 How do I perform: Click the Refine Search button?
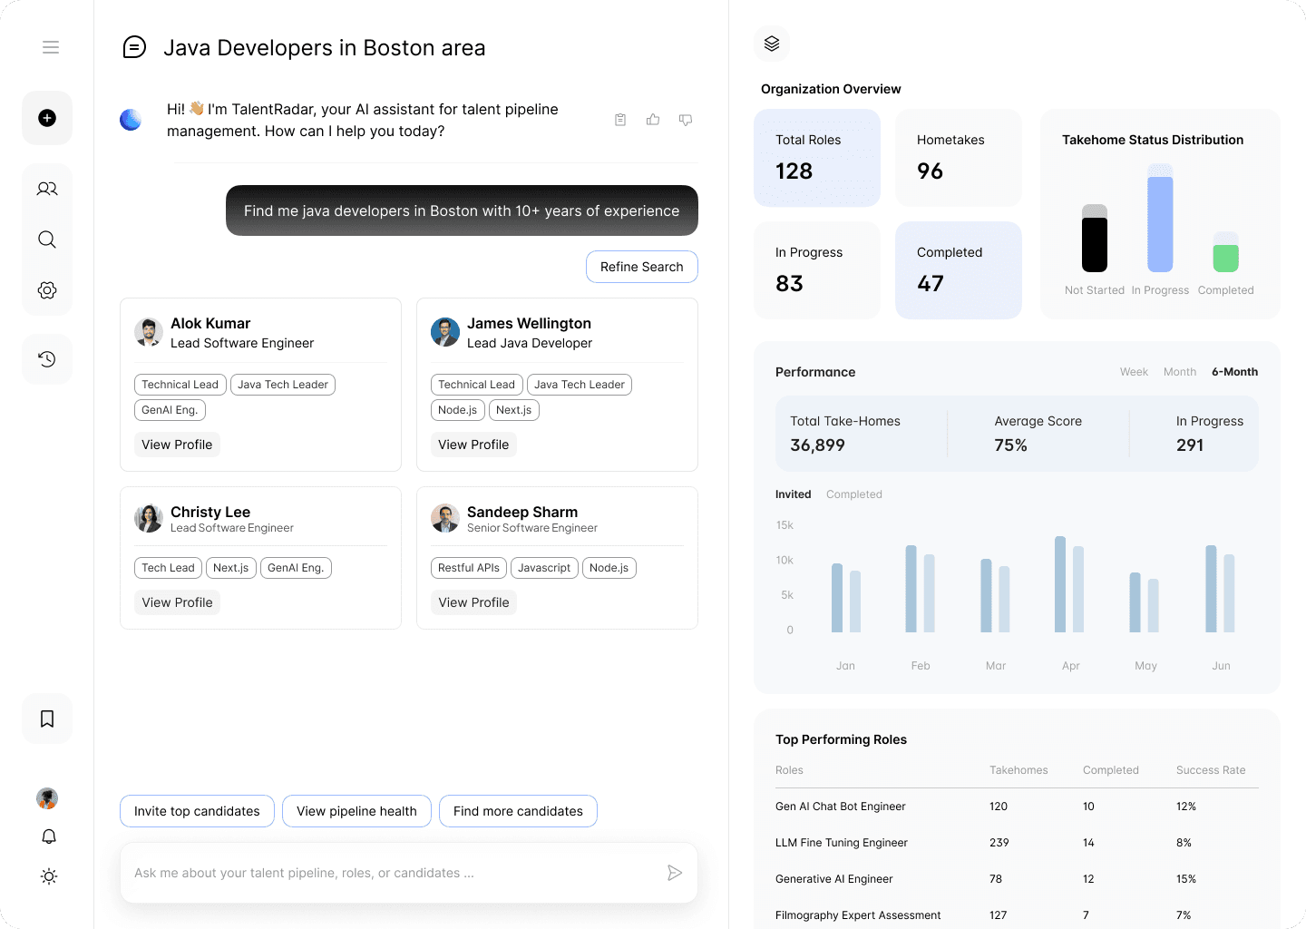[x=641, y=267]
